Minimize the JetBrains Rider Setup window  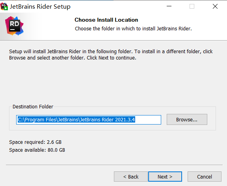[169, 6]
